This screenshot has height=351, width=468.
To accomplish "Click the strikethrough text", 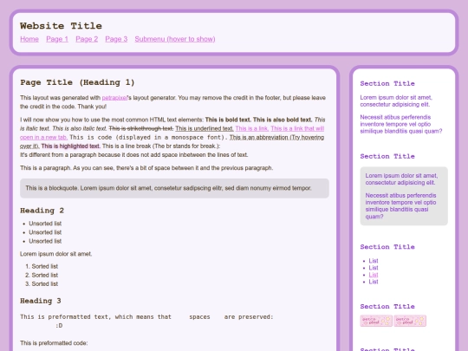I will [141, 128].
